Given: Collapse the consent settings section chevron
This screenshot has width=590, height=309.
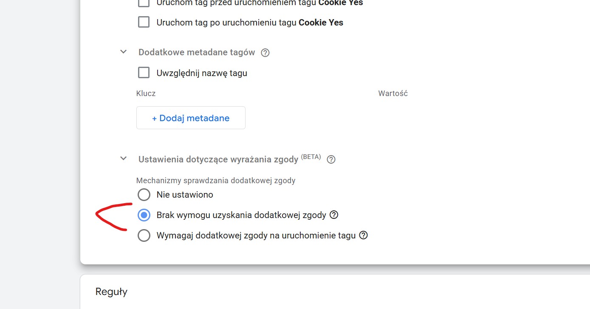Looking at the screenshot, I should point(124,159).
